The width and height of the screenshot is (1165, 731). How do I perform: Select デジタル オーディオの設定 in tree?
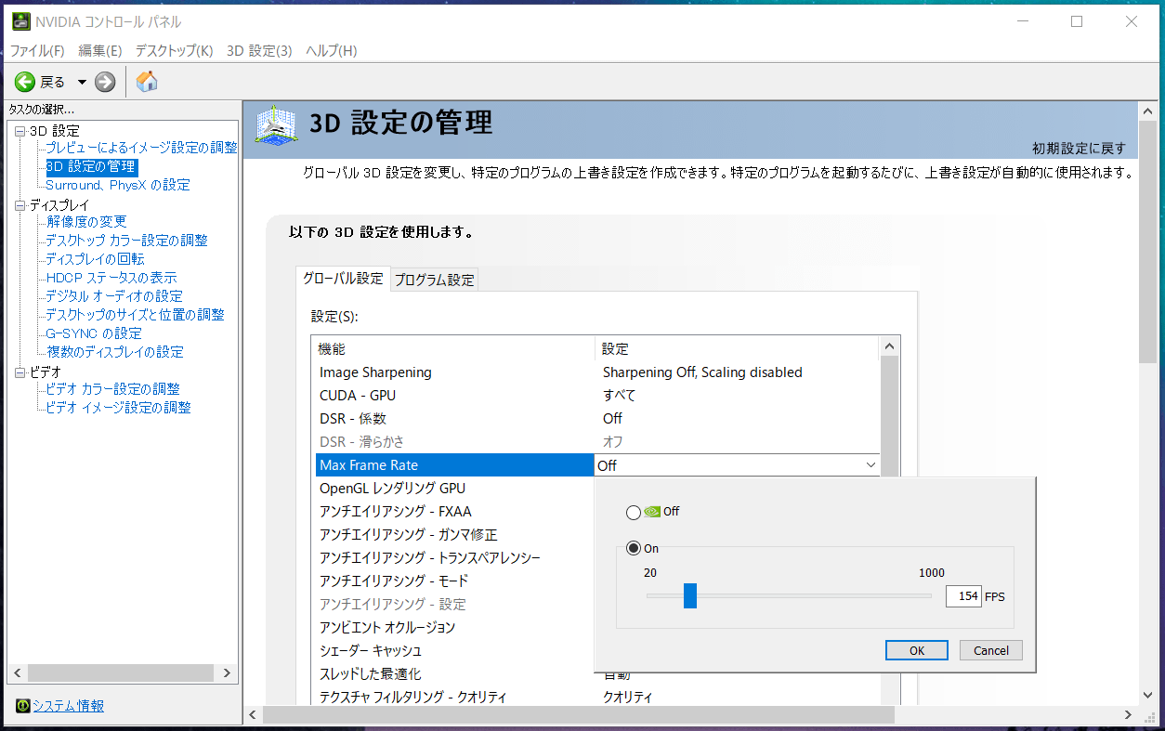coord(114,296)
